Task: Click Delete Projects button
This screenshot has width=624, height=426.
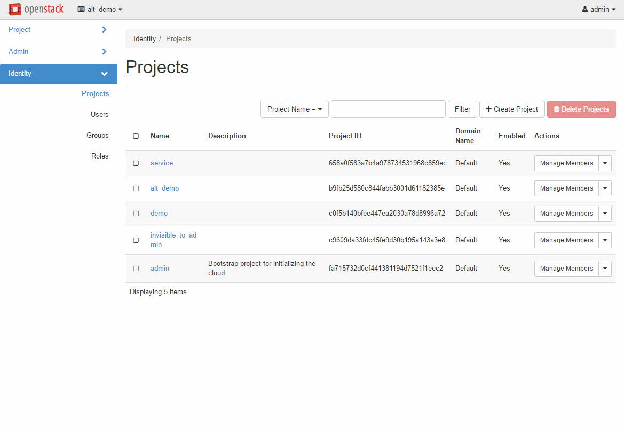Action: coord(581,109)
